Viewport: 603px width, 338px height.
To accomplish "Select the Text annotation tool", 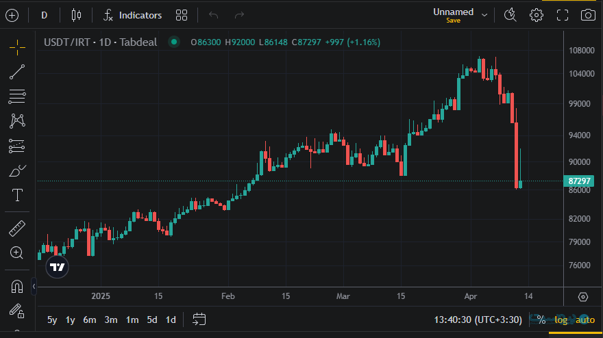I will [x=17, y=196].
